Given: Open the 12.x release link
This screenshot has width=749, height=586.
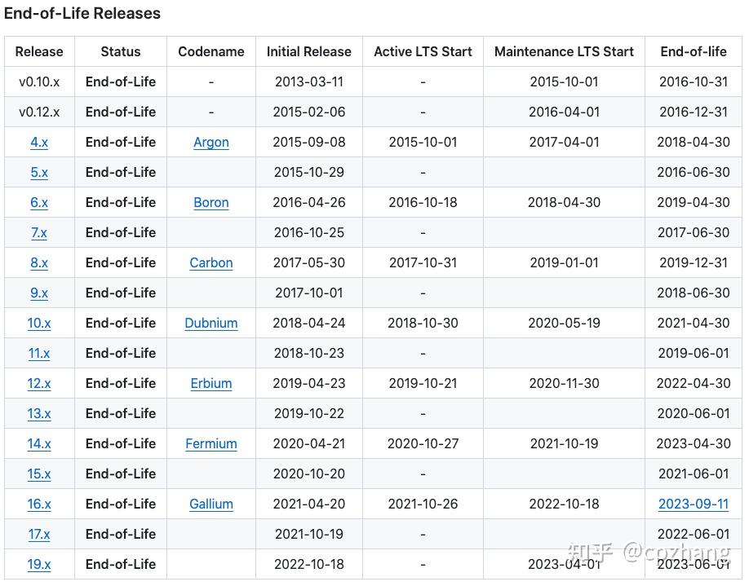Looking at the screenshot, I should tap(39, 383).
